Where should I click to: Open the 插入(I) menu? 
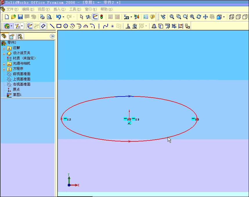[59, 9]
